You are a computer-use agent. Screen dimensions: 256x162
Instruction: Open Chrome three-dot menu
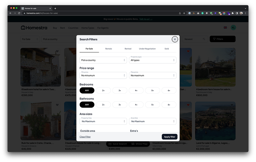click(x=246, y=13)
